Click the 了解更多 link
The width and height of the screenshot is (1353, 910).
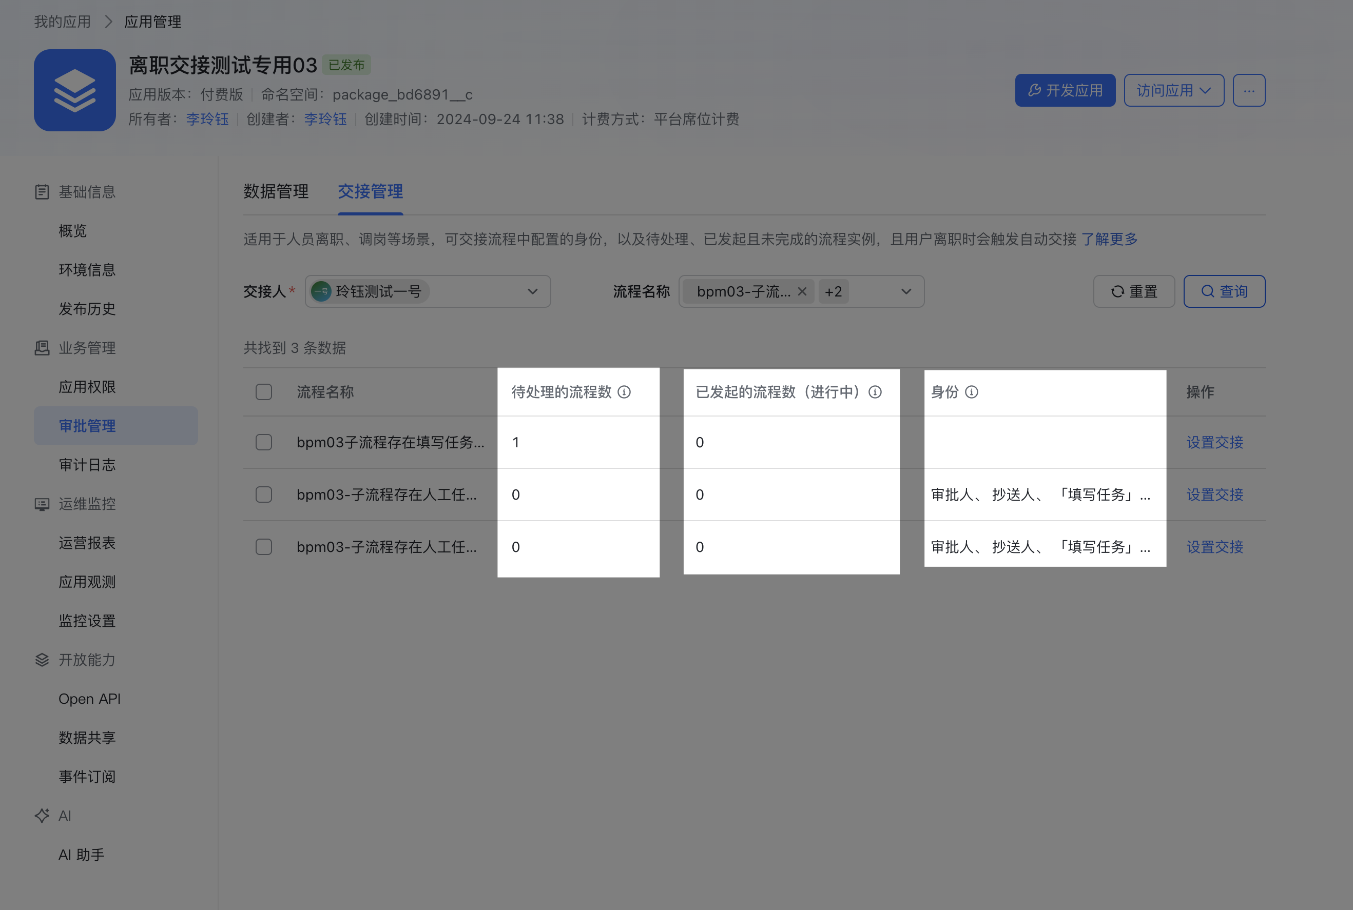click(1109, 239)
